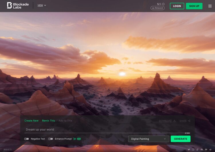Viewport: 215px width, 152px height.
Task: Open the Instagram social link
Action: [x=193, y=149]
